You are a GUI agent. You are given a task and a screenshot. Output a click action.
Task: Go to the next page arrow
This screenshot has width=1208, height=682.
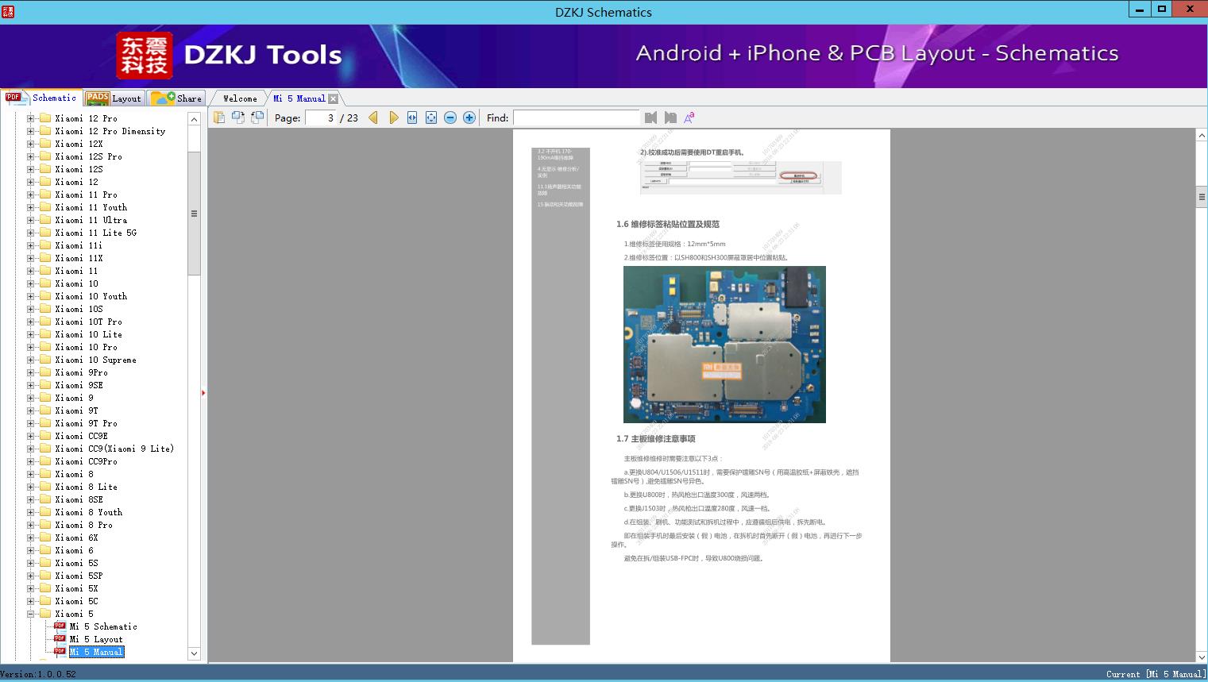[x=393, y=118]
